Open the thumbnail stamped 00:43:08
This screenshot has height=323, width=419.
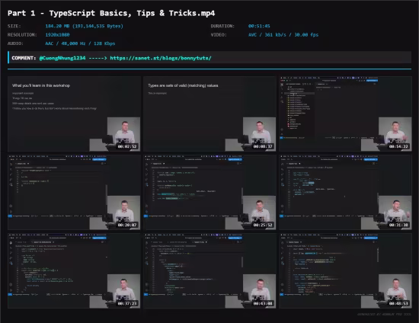209,271
